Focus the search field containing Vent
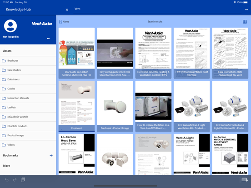This screenshot has height=188, width=251. (157, 9)
